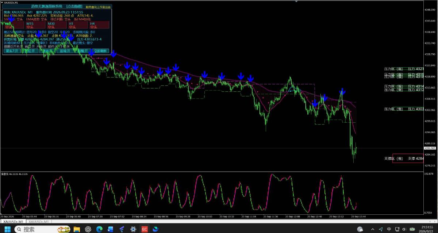Click the location arrow tray icon

point(381,229)
